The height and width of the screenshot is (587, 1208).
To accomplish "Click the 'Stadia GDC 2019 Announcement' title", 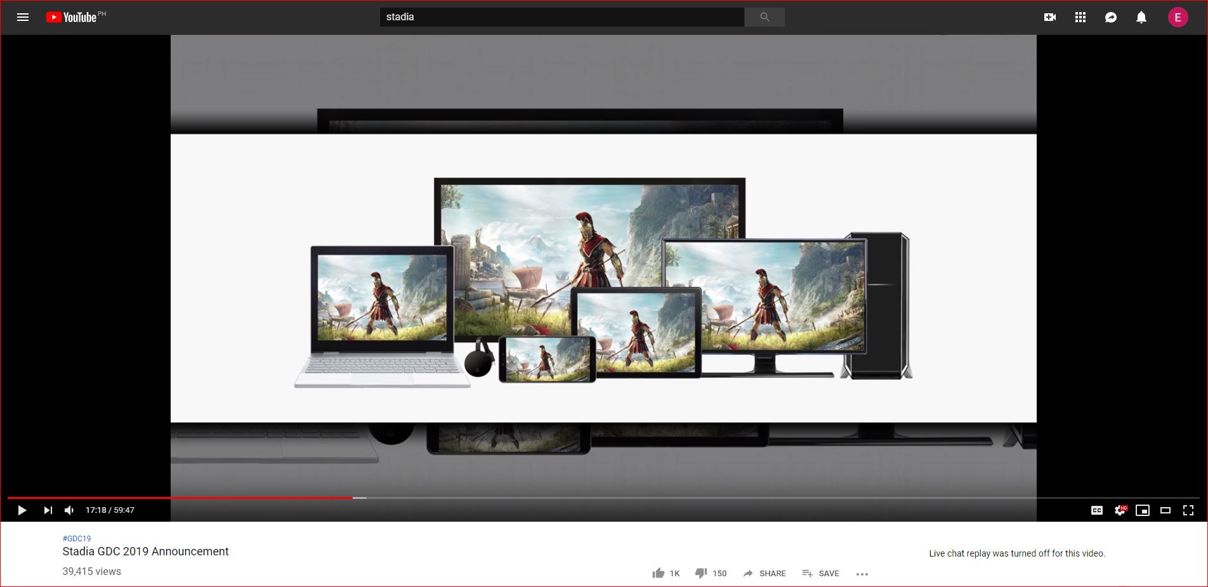I will 145,552.
